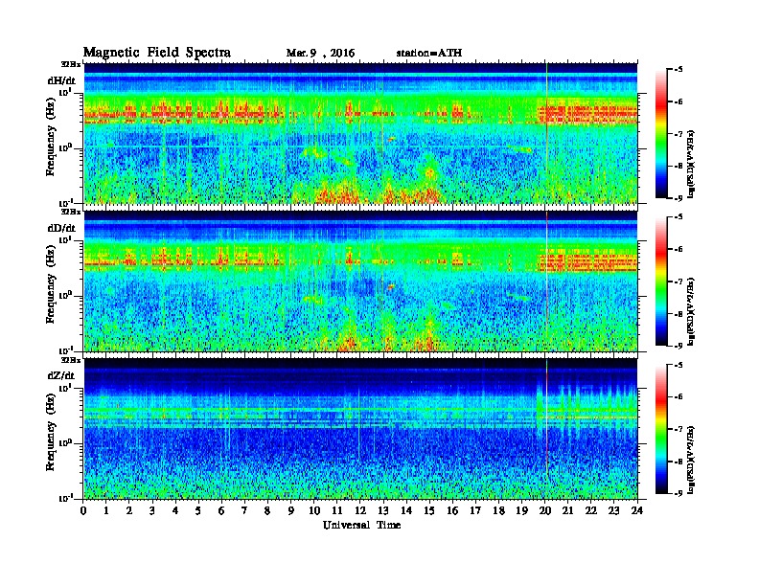Screen dimensions: 759x586
Task: Click hour label '24' on time axis
Action: [x=637, y=511]
